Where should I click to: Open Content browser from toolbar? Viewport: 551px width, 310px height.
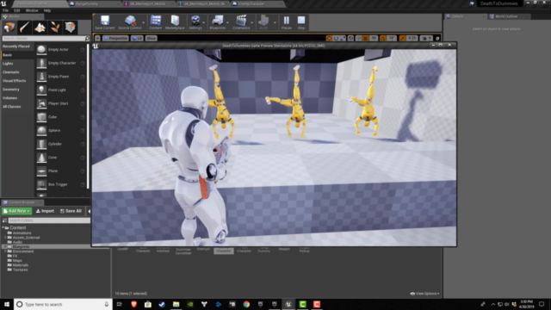[x=155, y=22]
